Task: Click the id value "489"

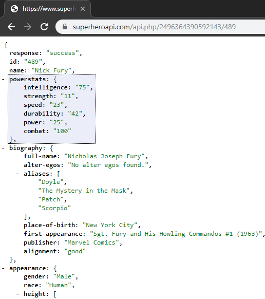Action: (x=33, y=62)
